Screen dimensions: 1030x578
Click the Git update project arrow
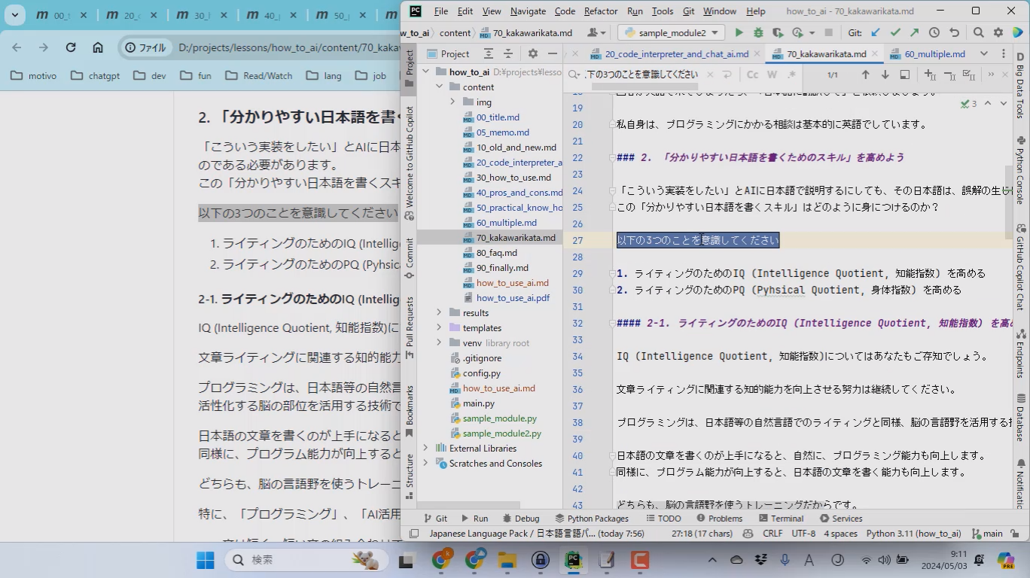tap(876, 32)
